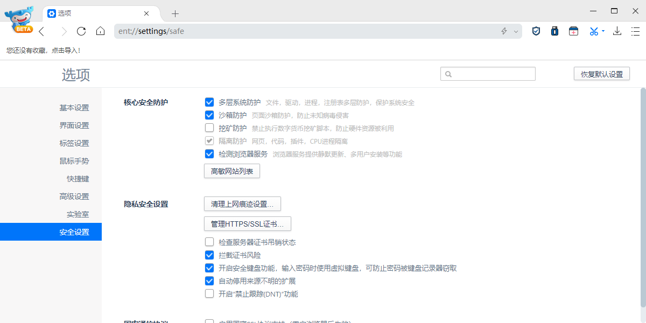Click the medicine-bottle extension icon
The image size is (646, 323).
(554, 31)
